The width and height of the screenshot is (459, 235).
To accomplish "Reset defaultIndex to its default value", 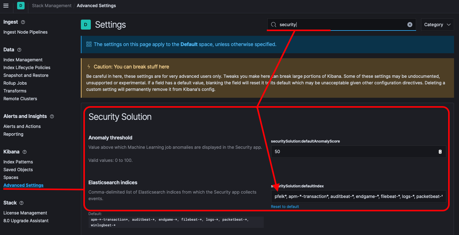I will pyautogui.click(x=285, y=207).
